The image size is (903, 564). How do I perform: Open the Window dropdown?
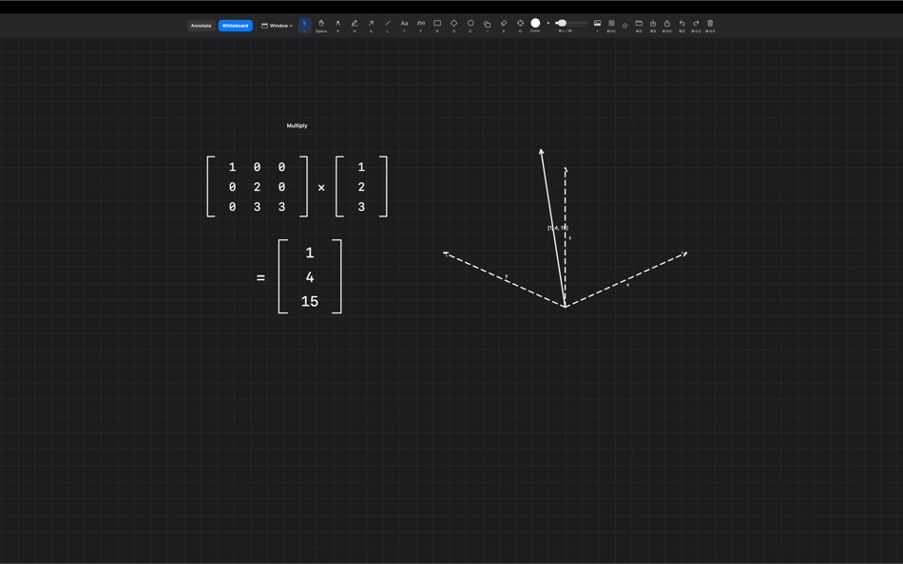point(279,26)
